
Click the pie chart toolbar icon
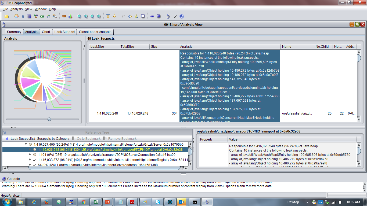[x=16, y=16]
